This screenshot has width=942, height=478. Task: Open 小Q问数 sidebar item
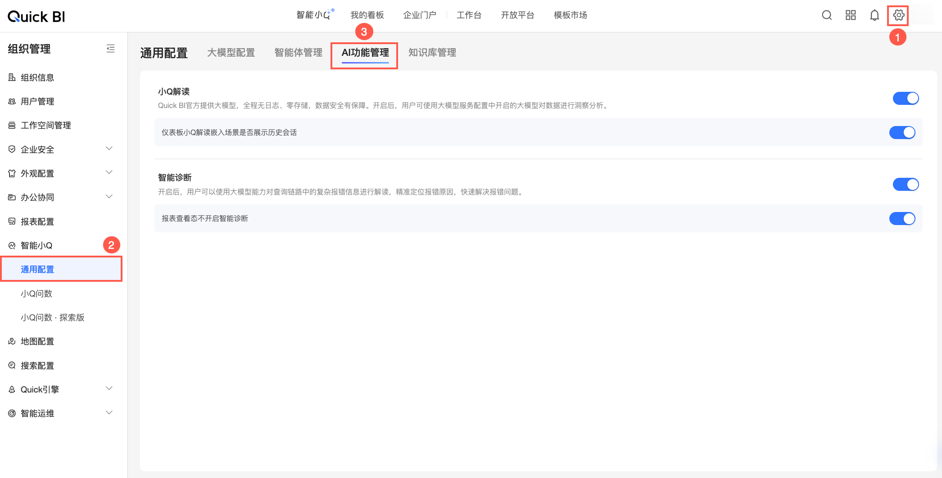[36, 293]
